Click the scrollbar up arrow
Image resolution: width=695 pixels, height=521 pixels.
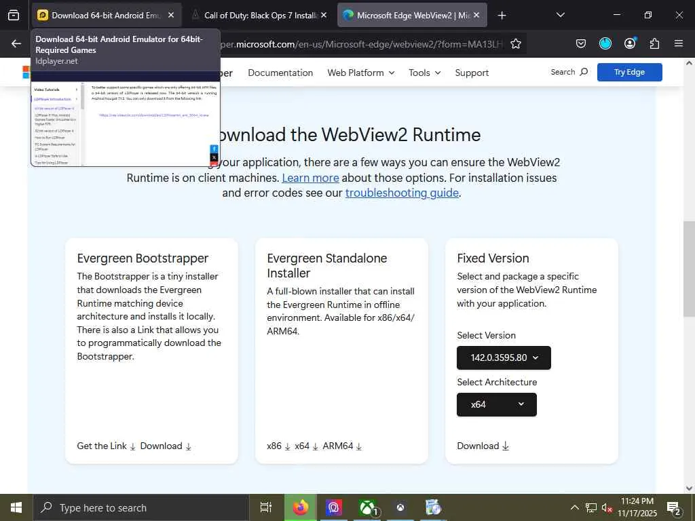[689, 63]
